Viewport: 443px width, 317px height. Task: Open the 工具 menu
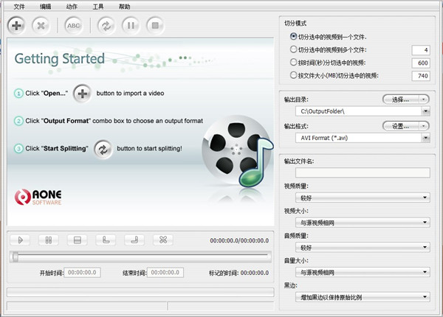tap(98, 6)
